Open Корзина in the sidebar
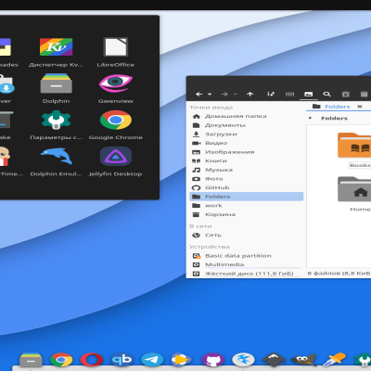This screenshot has width=371, height=371. [x=246, y=214]
